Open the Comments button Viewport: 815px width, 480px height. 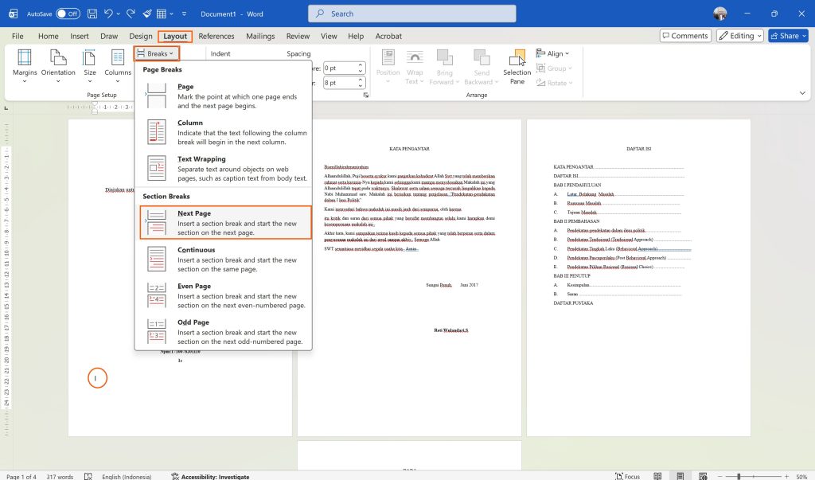[x=684, y=36]
